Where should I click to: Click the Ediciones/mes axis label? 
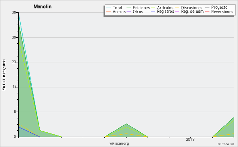[4, 75]
